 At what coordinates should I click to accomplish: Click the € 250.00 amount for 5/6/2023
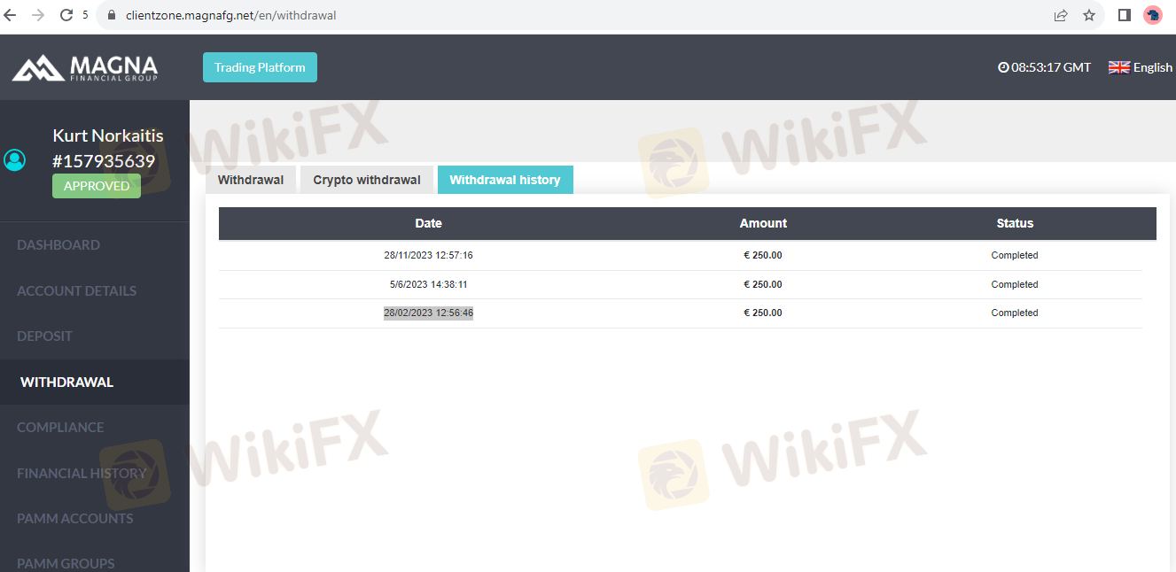(763, 284)
